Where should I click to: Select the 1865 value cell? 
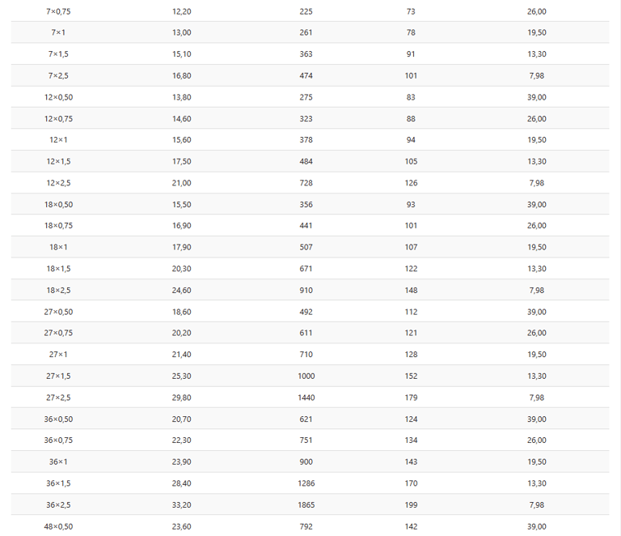click(306, 504)
